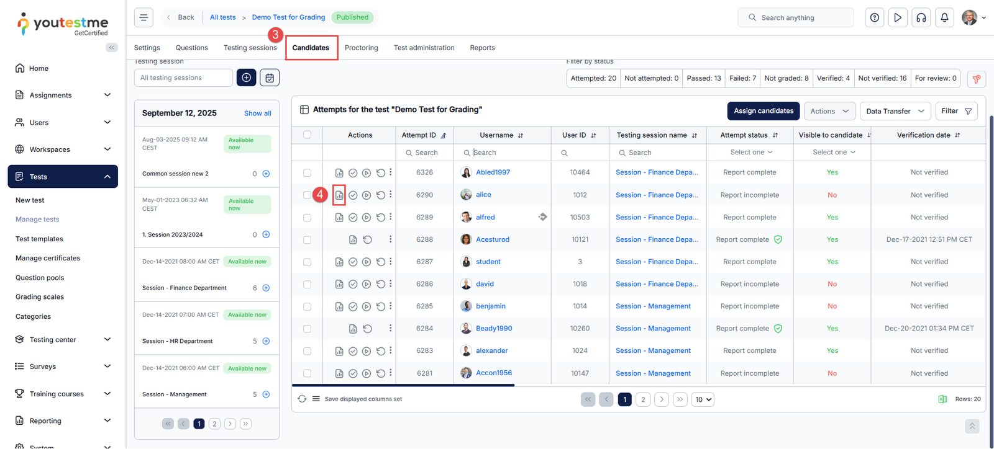The height and width of the screenshot is (449, 994).
Task: Open the three-dot menu in Acesturod's row
Action: [390, 239]
